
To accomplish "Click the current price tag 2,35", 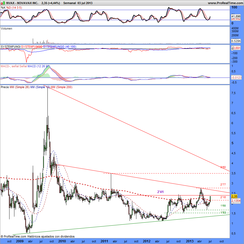I will tap(234, 196).
